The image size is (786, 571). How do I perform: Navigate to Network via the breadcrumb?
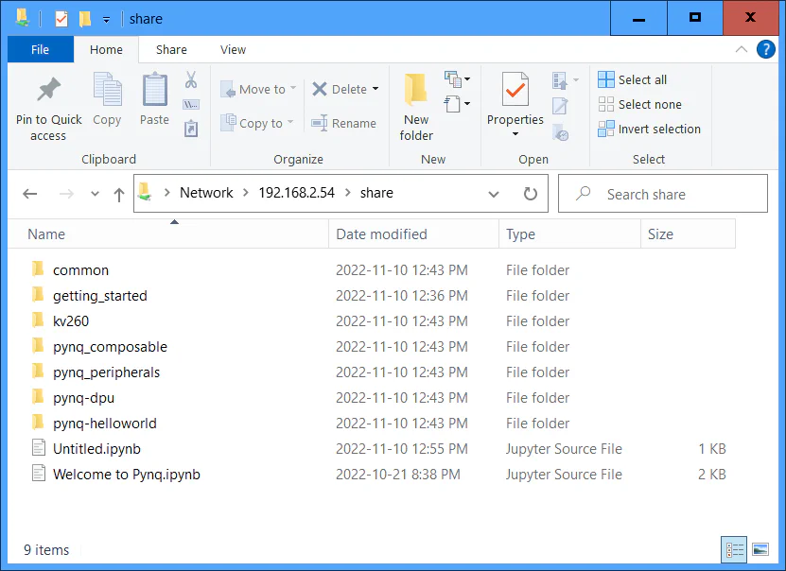point(206,193)
